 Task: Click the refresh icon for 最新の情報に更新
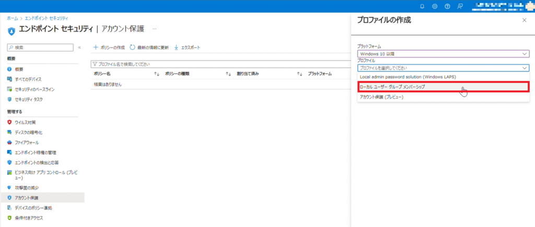click(132, 47)
